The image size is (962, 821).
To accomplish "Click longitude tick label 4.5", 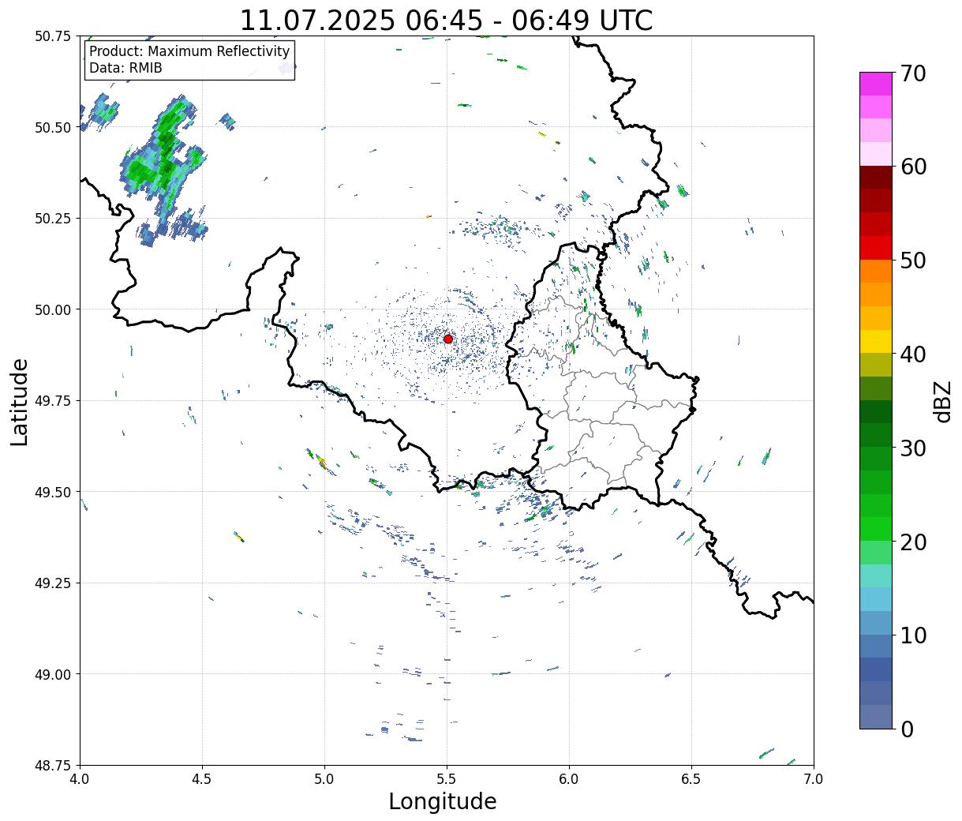I will (202, 779).
